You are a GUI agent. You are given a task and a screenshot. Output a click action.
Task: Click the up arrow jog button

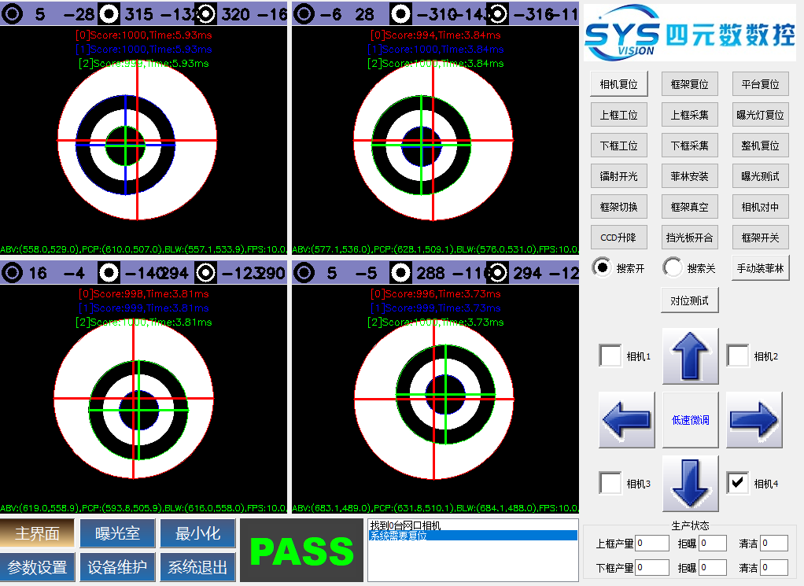690,356
